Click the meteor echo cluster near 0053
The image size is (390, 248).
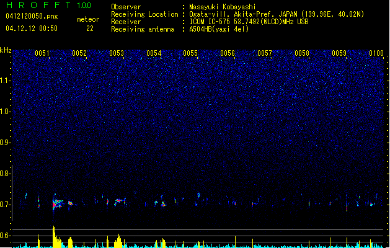point(119,201)
